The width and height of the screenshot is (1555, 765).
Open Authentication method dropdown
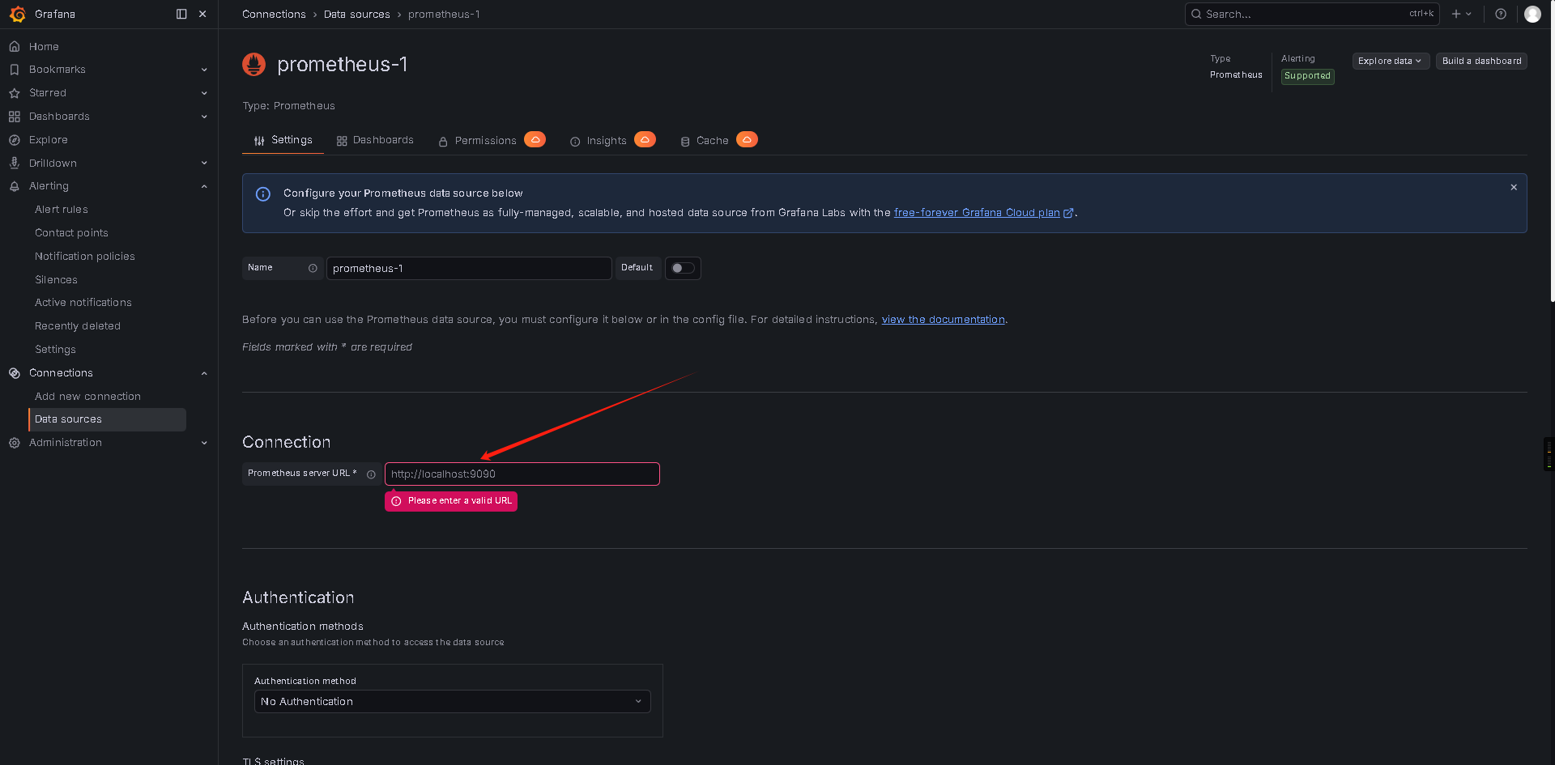coord(453,702)
